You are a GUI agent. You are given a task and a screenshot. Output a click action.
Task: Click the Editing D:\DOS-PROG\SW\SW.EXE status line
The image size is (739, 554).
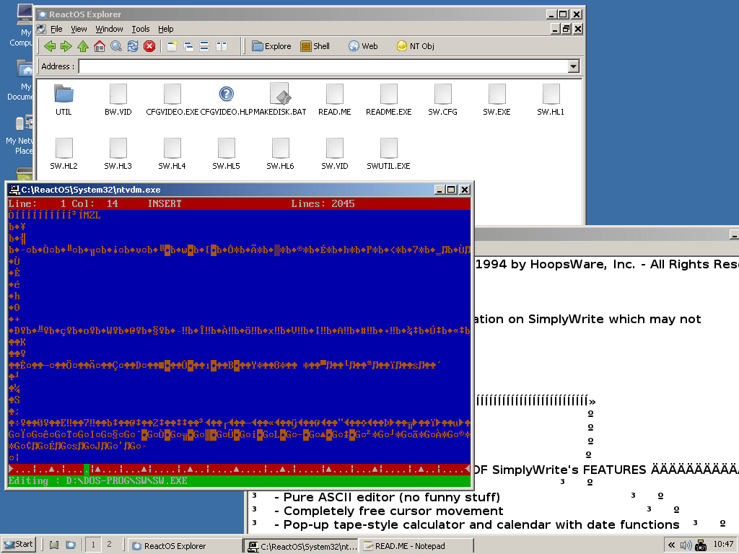click(x=240, y=481)
